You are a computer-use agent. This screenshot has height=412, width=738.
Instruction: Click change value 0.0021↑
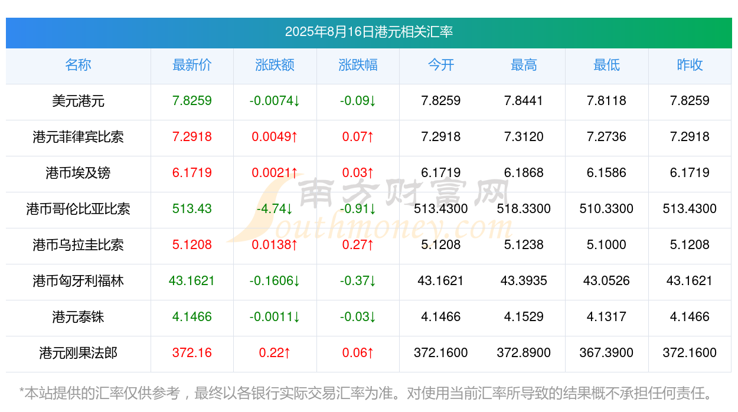[275, 173]
